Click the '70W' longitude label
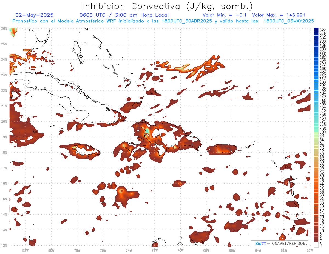 [x=180, y=250]
